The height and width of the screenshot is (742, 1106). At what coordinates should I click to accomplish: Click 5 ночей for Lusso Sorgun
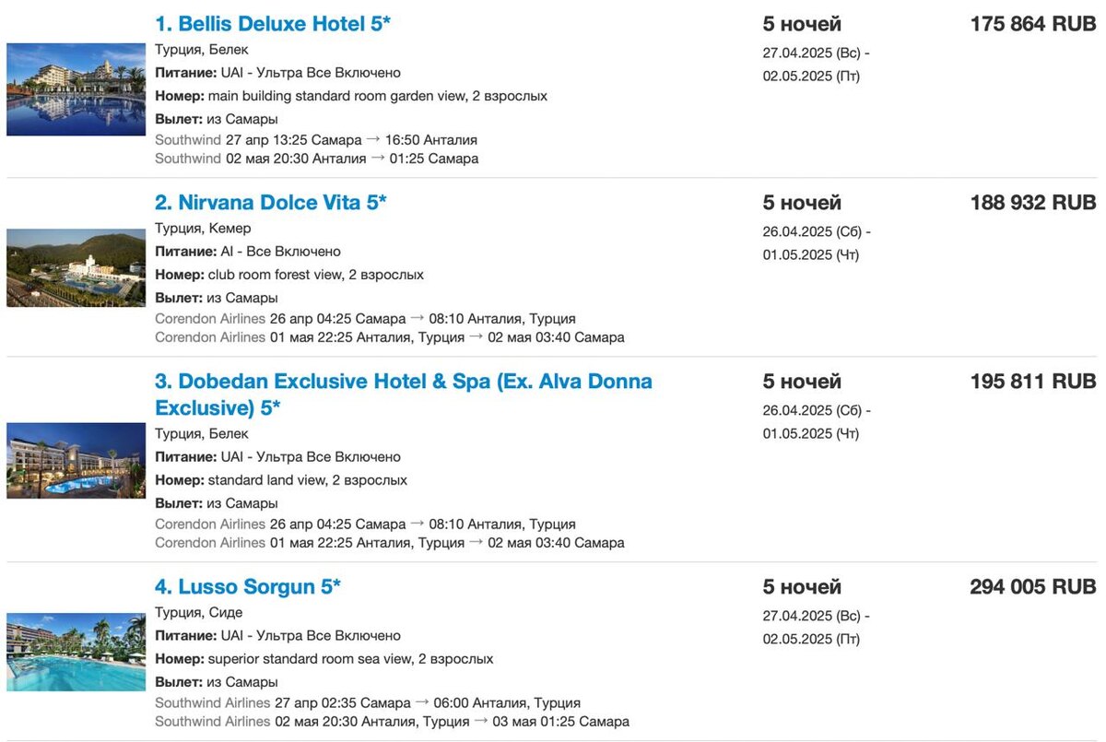pyautogui.click(x=802, y=587)
